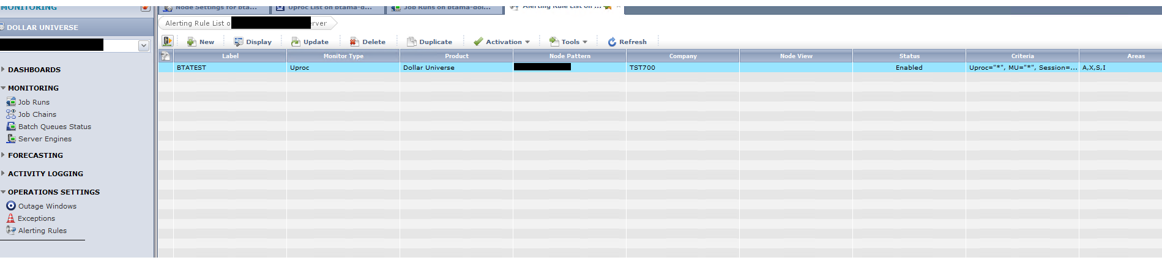
Task: Click the Alerting Rule List breadcrumb
Action: [248, 23]
